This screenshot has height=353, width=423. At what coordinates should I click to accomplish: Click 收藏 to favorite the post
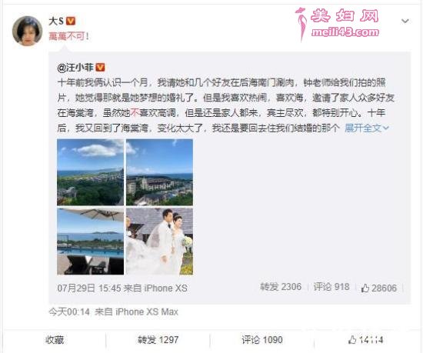click(55, 340)
